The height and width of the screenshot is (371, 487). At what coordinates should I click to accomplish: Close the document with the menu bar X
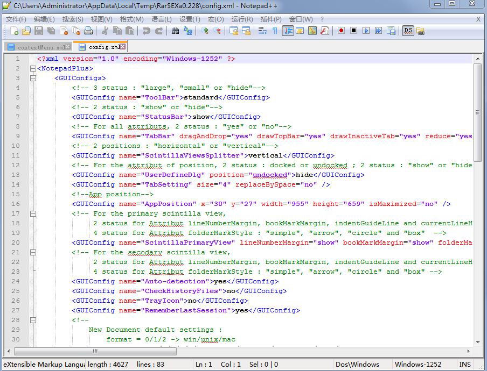click(x=478, y=19)
